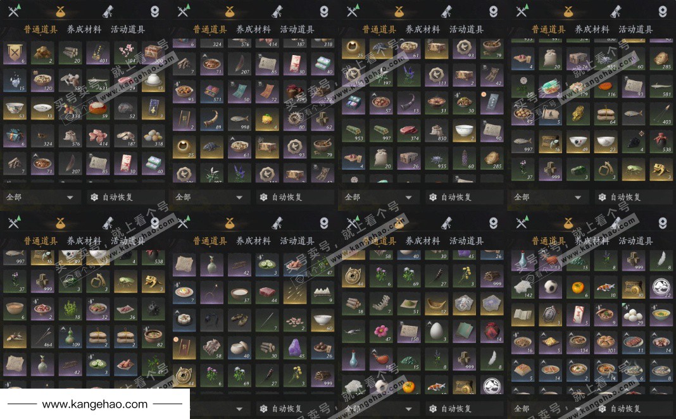This screenshot has width=676, height=419.
Task: Select the treasure chest item with count 300
Action: [153, 53]
